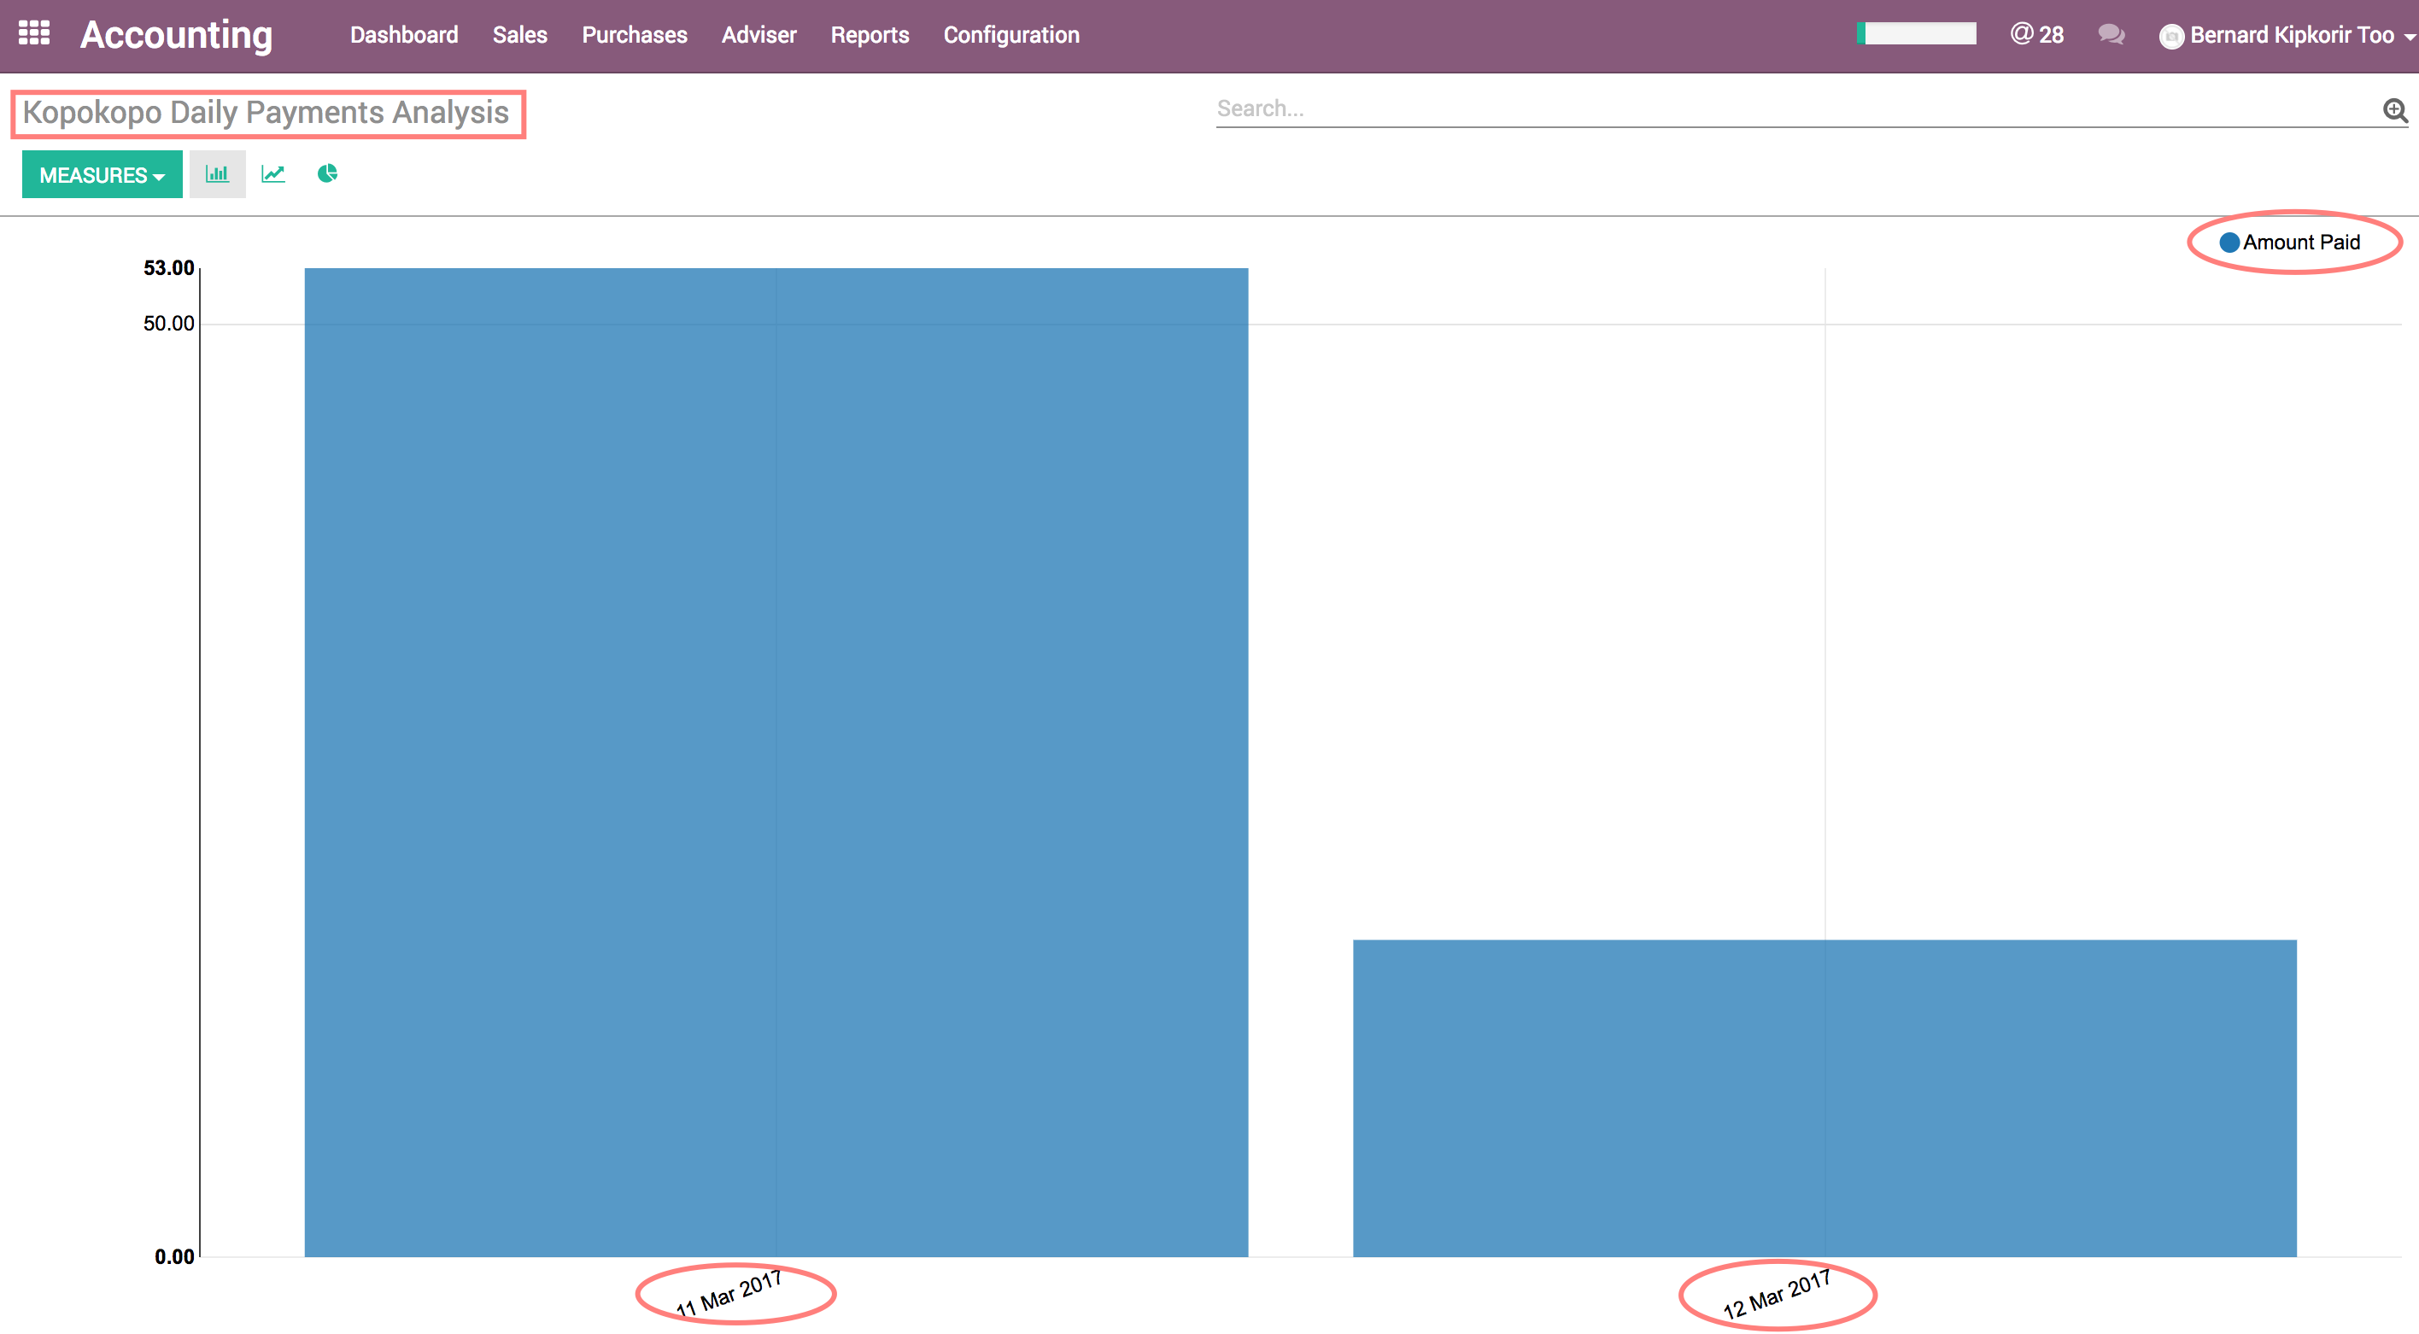Image resolution: width=2419 pixels, height=1334 pixels.
Task: Click the Amount Paid blue legend dot
Action: click(x=2229, y=243)
